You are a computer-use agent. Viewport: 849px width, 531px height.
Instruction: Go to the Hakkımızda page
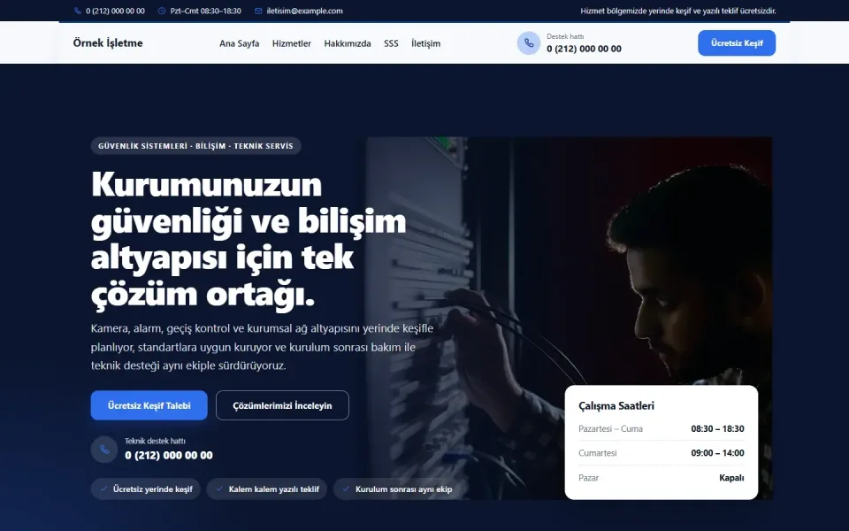[348, 43]
